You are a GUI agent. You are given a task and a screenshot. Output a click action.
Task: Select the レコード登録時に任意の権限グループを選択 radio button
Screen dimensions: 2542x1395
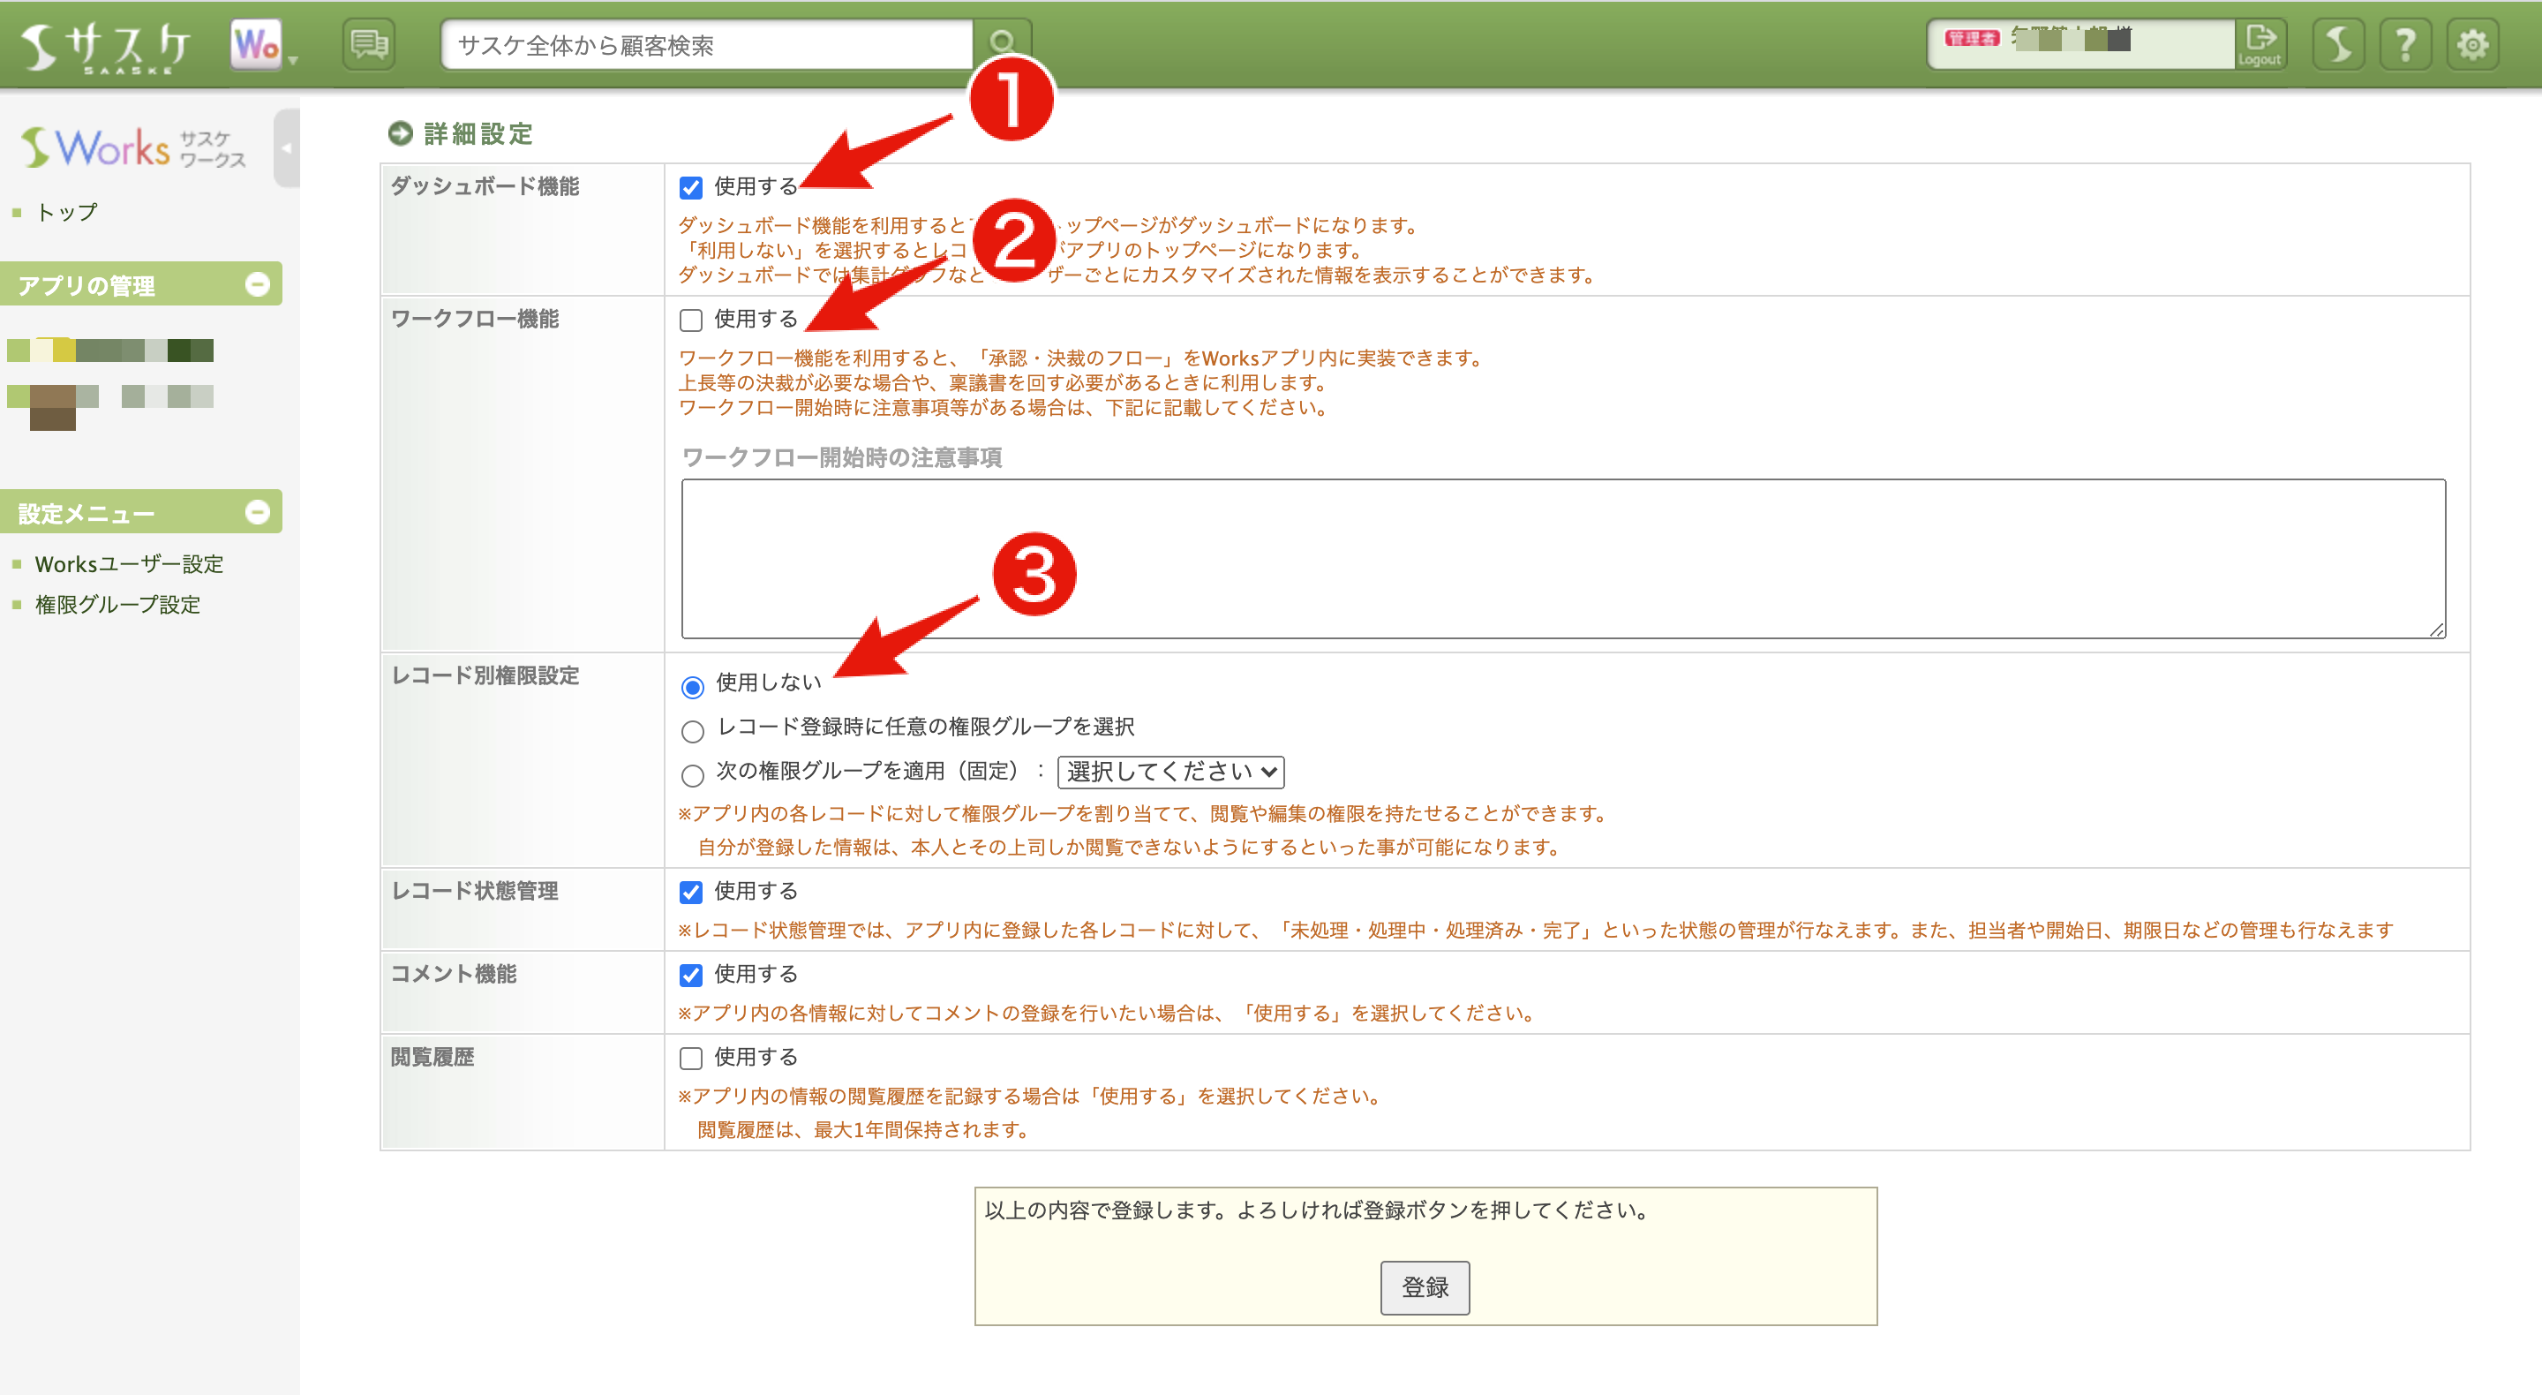[x=692, y=729]
